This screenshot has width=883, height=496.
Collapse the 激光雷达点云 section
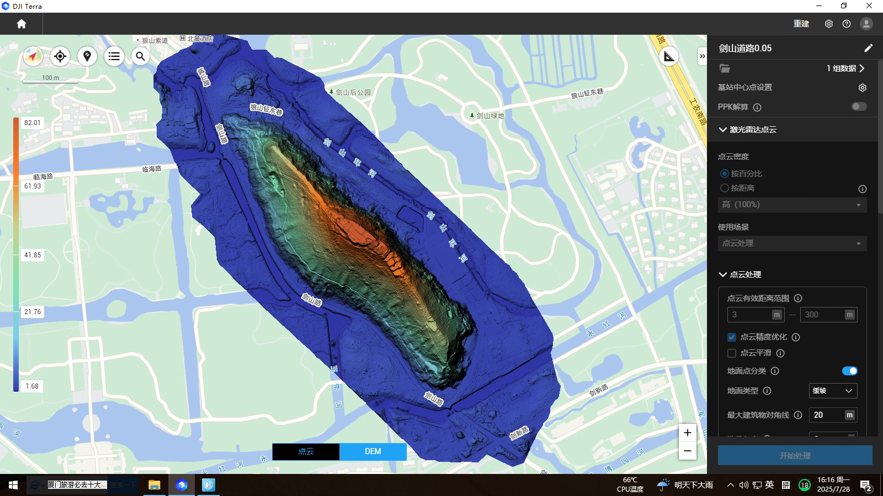(723, 130)
